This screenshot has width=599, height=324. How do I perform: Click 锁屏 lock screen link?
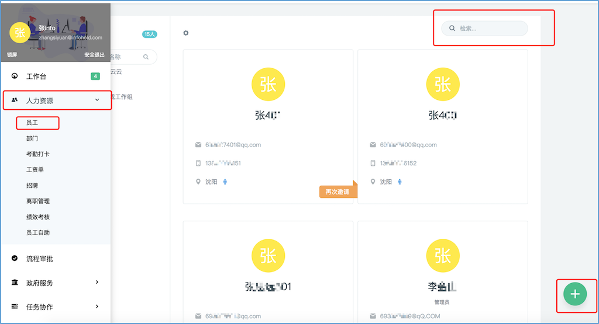12,55
